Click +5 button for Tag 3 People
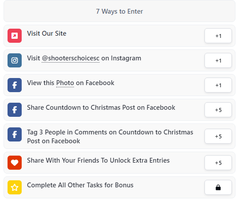 [218, 136]
